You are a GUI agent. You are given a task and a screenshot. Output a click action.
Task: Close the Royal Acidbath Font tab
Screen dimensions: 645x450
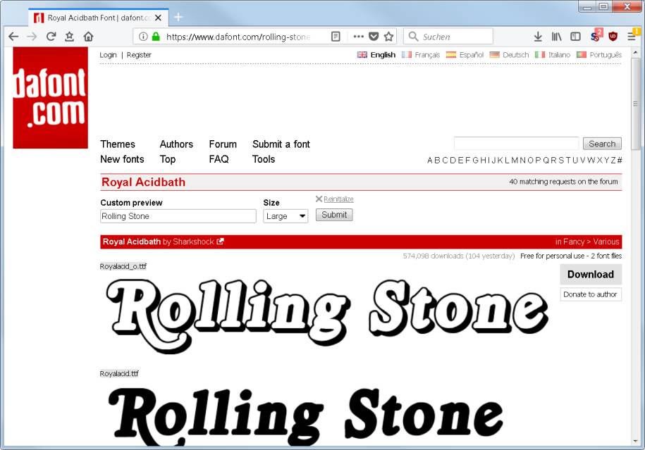(158, 18)
